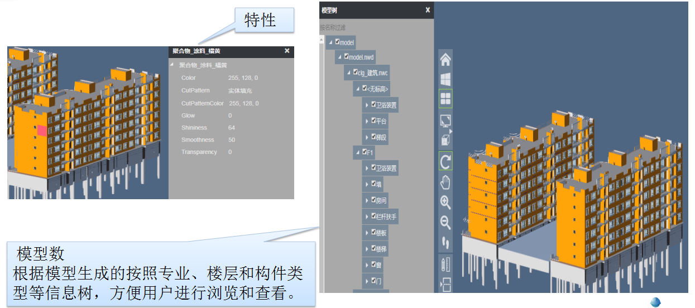Screen dimensions: 695x308
Task: Uncheck the 门 checkbox
Action: [x=373, y=280]
